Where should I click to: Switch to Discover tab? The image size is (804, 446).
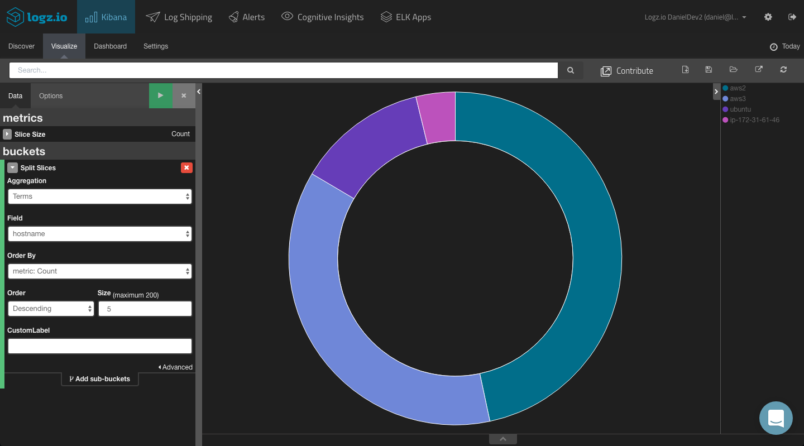[21, 46]
